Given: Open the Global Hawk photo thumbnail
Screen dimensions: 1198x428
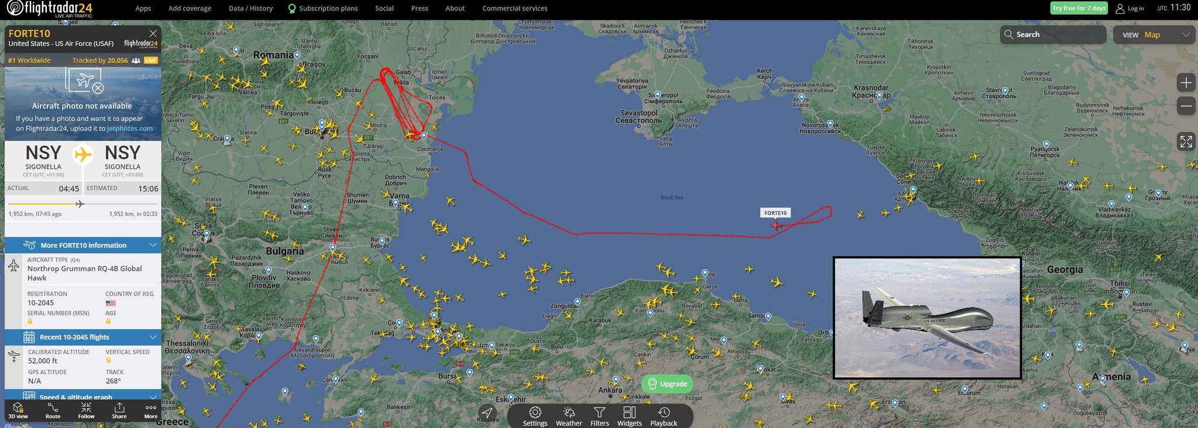Looking at the screenshot, I should point(927,318).
